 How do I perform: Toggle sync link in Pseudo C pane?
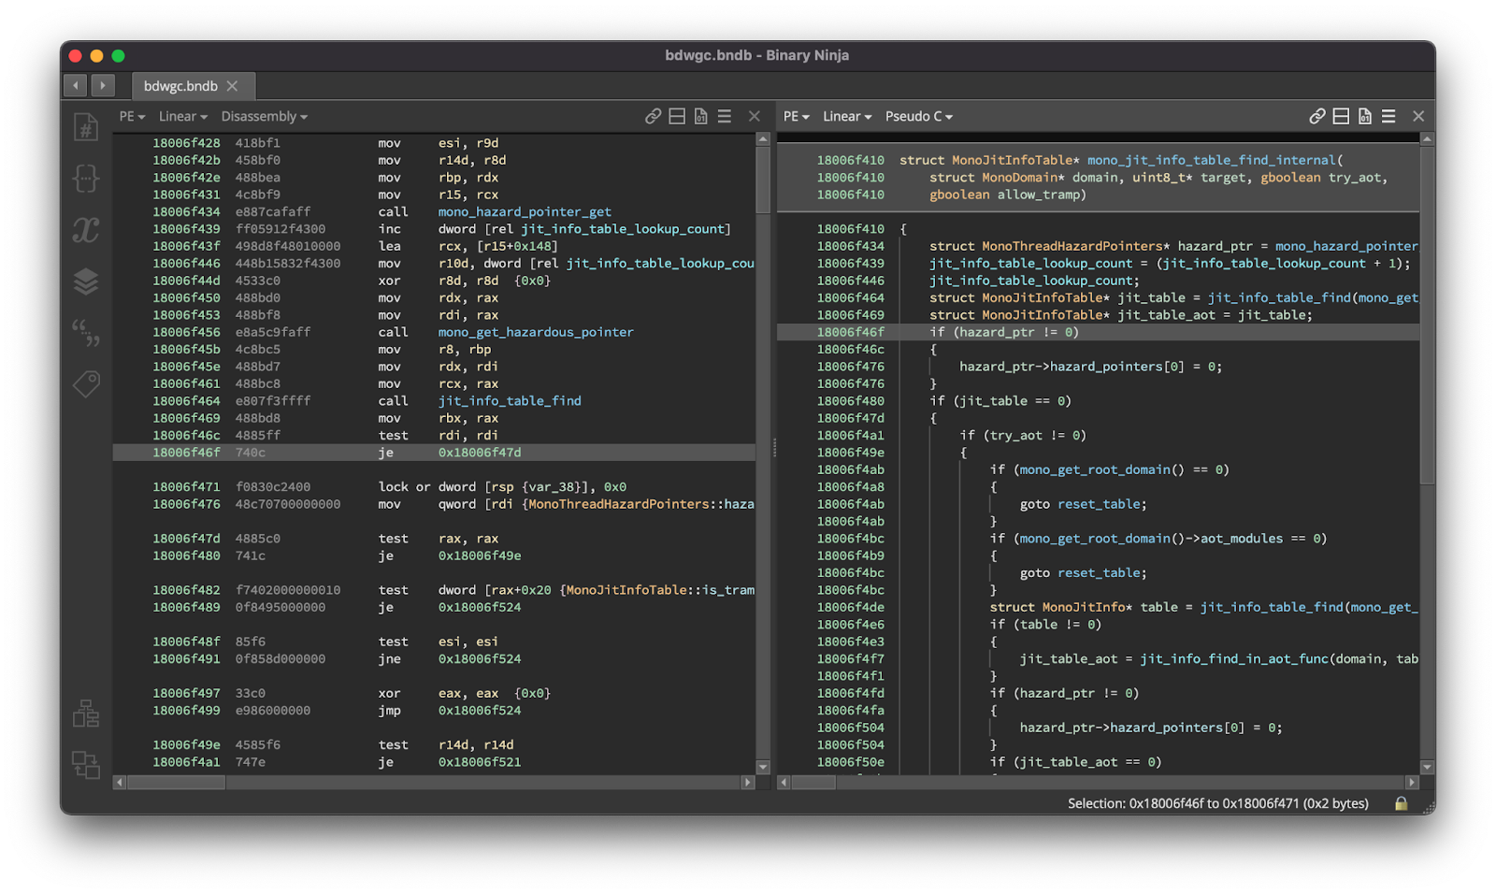(x=1316, y=116)
